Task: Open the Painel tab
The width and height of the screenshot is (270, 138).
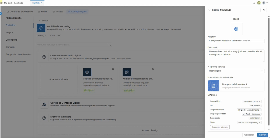Action: pyautogui.click(x=42, y=11)
